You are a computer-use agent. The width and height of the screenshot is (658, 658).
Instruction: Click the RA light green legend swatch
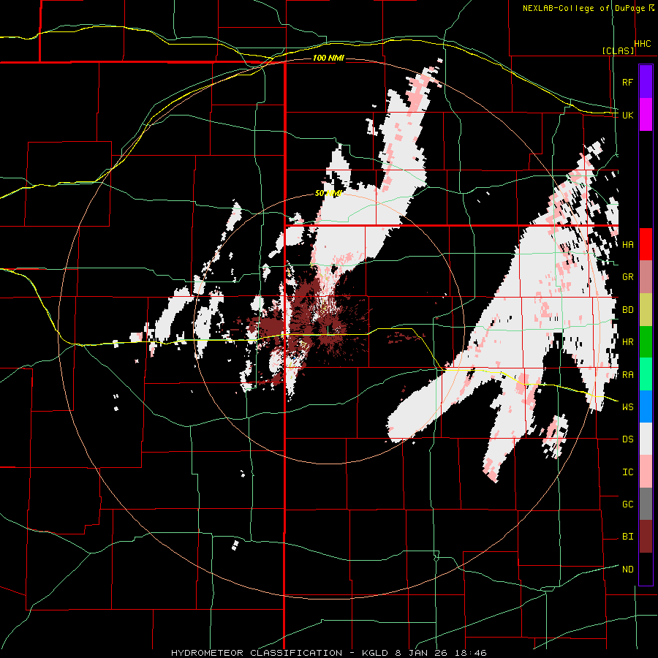[x=646, y=374]
